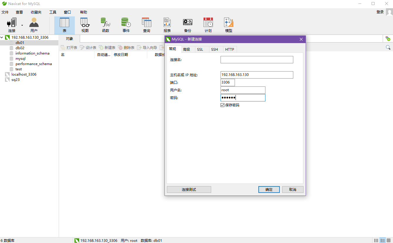Expand the 连接 toolbar dropdown arrow
Image resolution: width=393 pixels, height=243 pixels.
coord(22,25)
